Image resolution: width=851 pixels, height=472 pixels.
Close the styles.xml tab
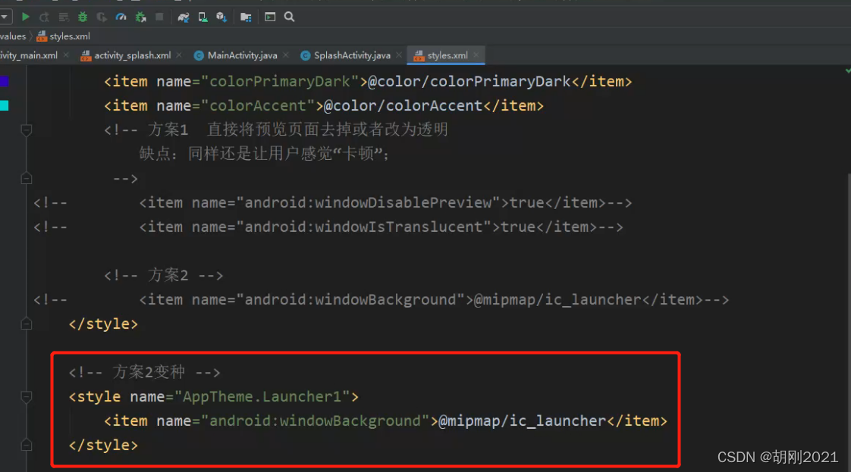point(476,55)
